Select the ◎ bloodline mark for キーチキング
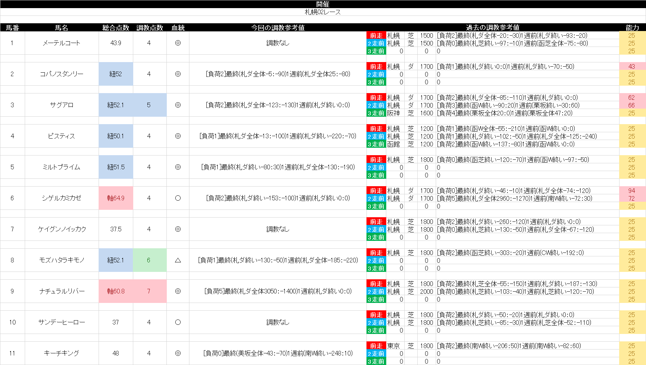 coord(178,353)
